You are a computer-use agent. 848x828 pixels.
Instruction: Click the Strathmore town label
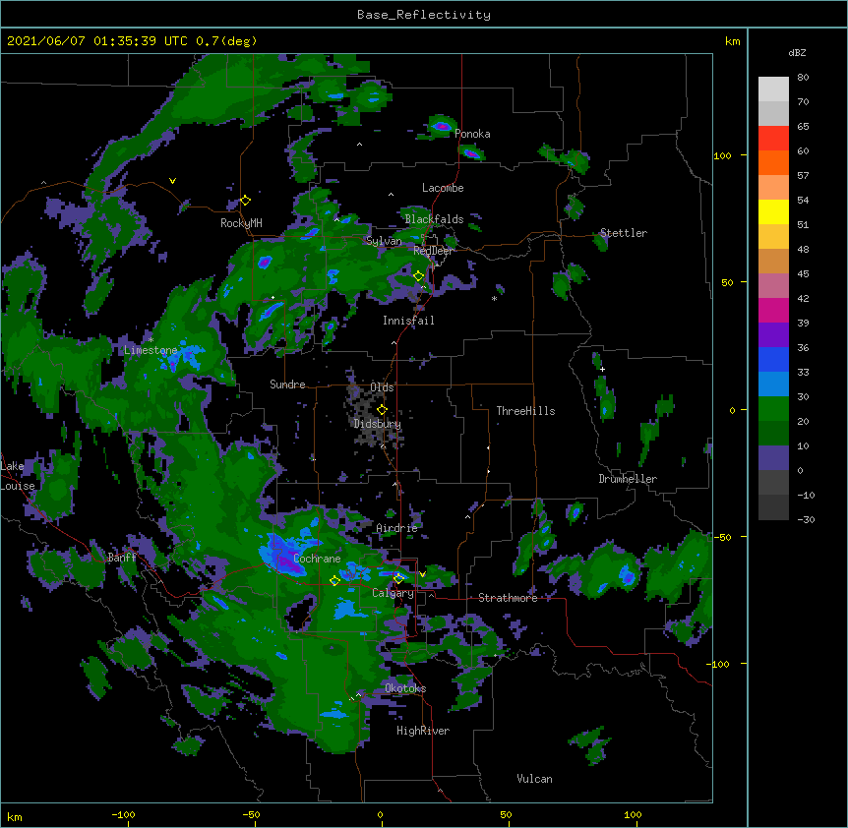508,598
